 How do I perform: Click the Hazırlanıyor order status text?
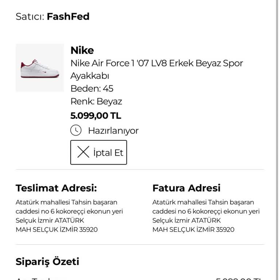113,131
